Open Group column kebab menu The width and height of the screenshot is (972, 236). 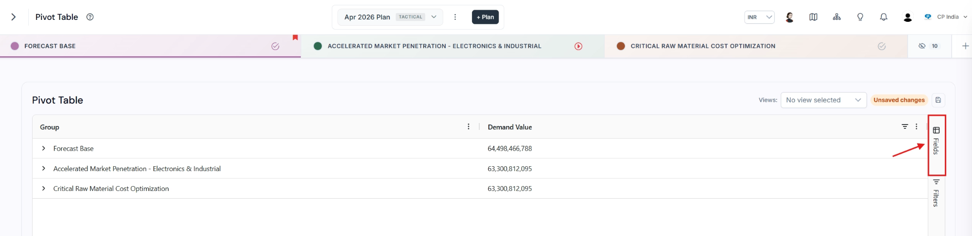point(469,126)
